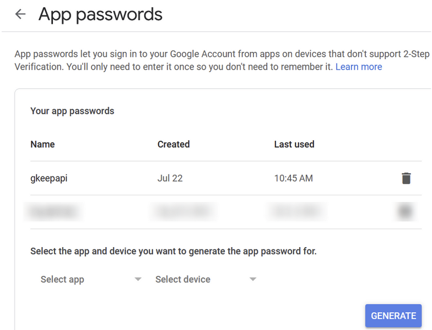This screenshot has height=330, width=432.
Task: Click the Created column header
Action: (174, 144)
